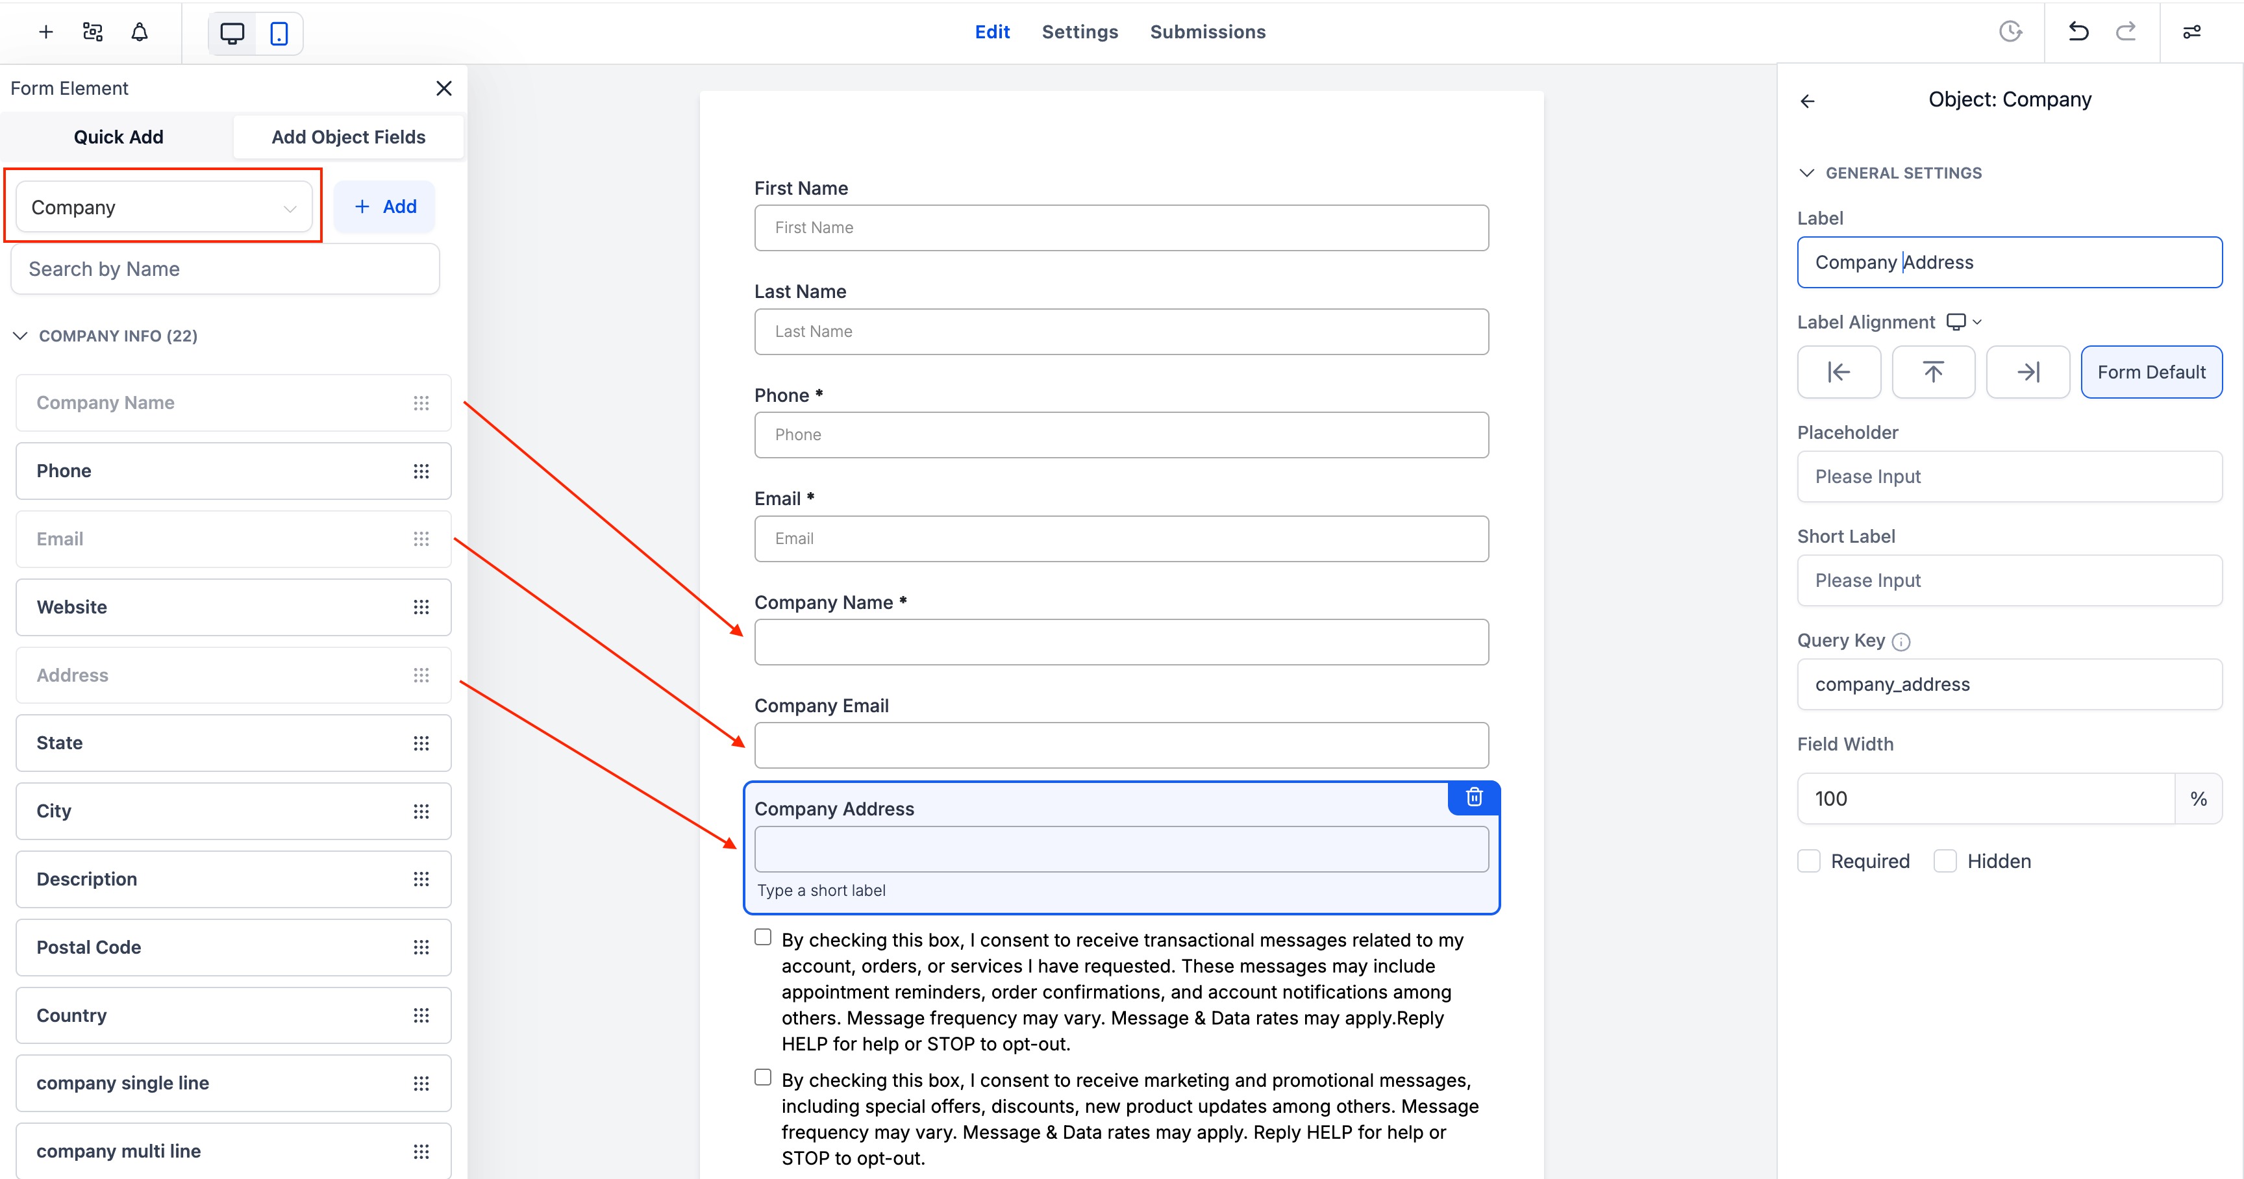2244x1179 pixels.
Task: Click the undo arrow icon
Action: [2078, 32]
